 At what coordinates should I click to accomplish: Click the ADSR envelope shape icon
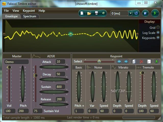coord(36,56)
